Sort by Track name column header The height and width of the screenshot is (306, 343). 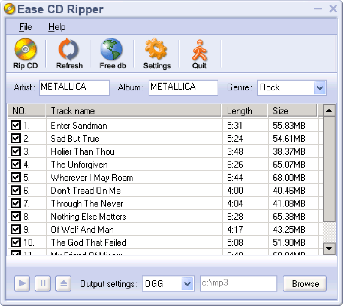tap(134, 111)
